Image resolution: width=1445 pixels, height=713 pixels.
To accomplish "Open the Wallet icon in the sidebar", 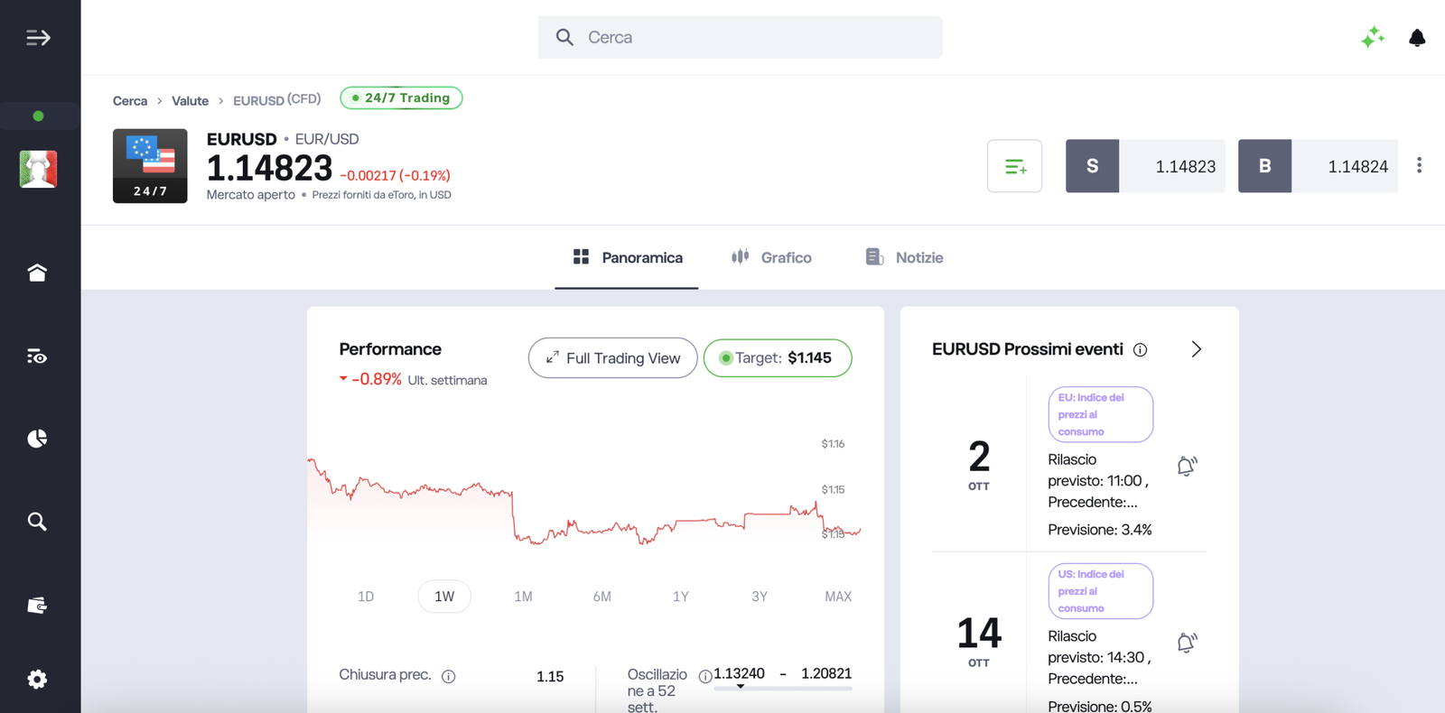I will click(x=37, y=606).
